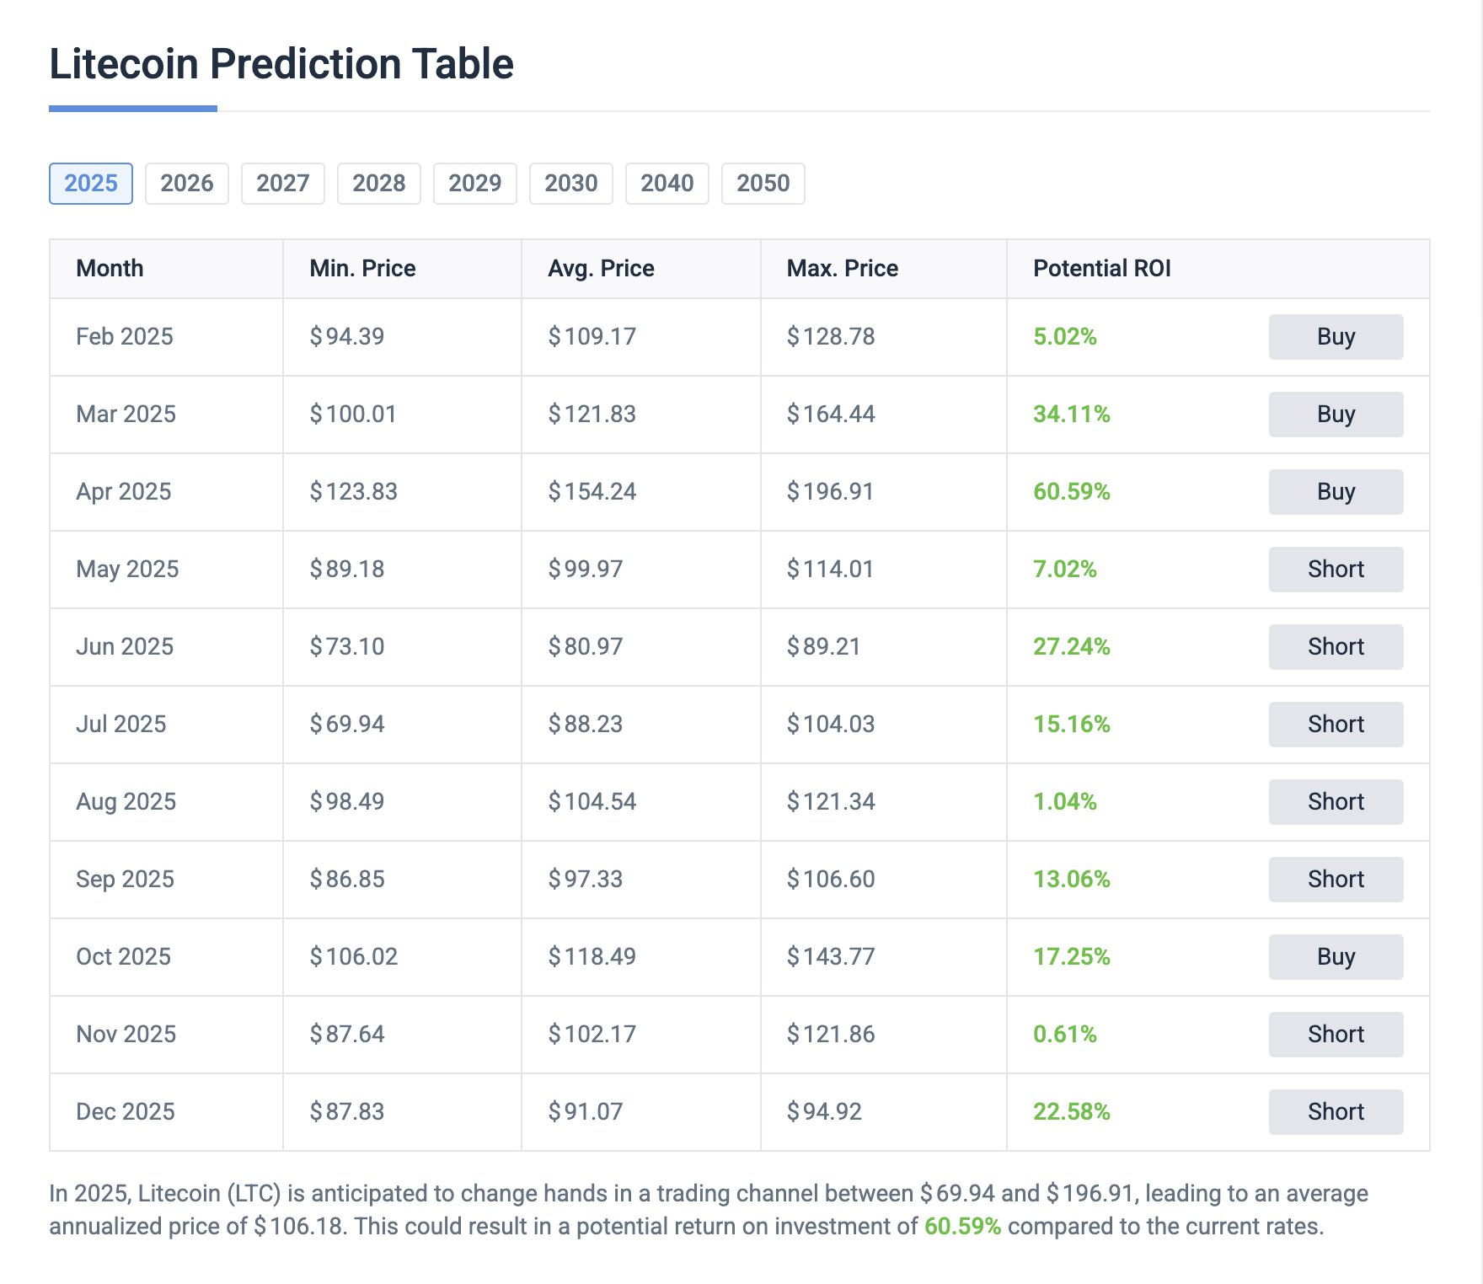Click Short button for Jun 2025
Image resolution: width=1483 pixels, height=1284 pixels.
coord(1336,647)
